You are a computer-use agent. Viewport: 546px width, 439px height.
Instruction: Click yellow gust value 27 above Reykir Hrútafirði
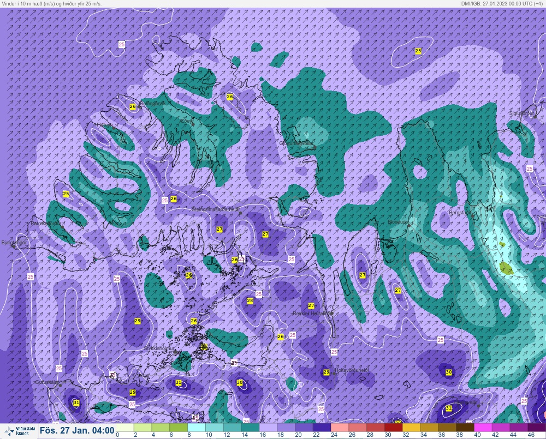pyautogui.click(x=311, y=305)
